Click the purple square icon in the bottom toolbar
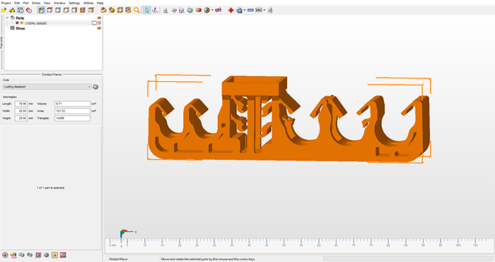This screenshot has width=495, height=262. click(38, 255)
